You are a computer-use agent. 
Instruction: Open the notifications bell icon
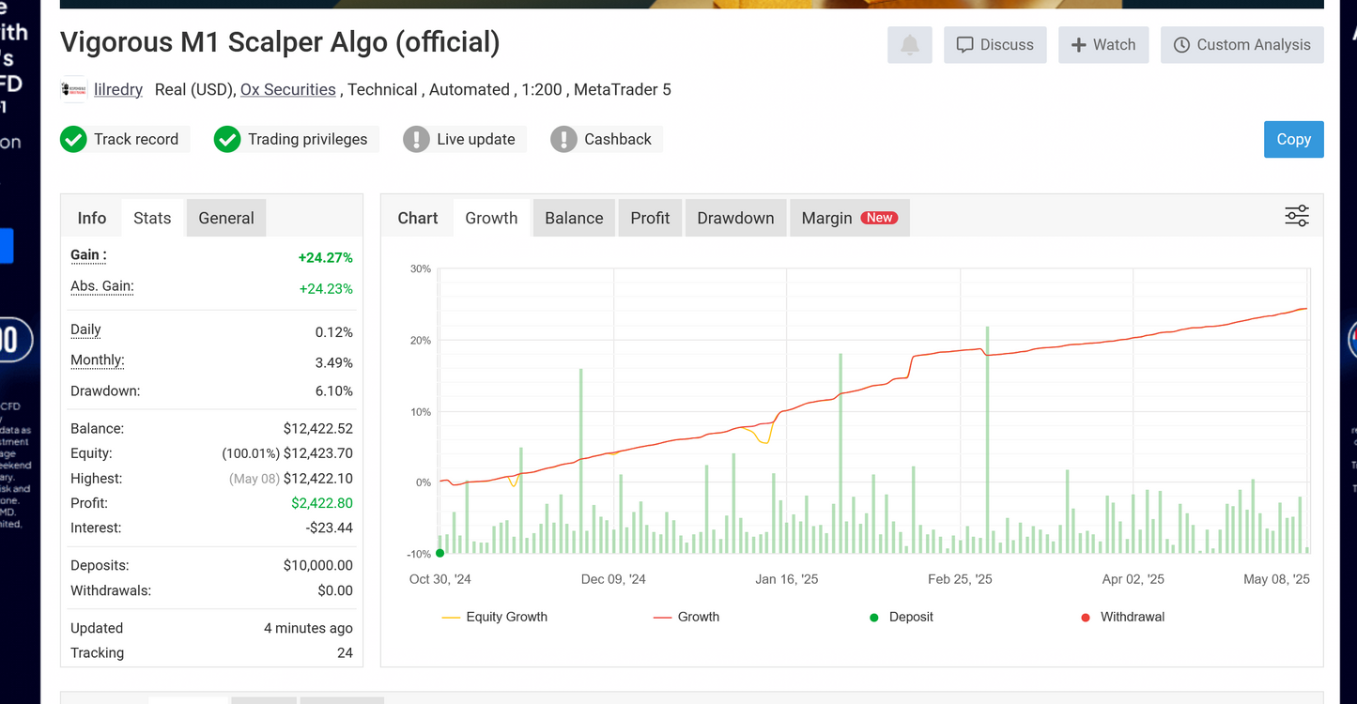tap(908, 45)
